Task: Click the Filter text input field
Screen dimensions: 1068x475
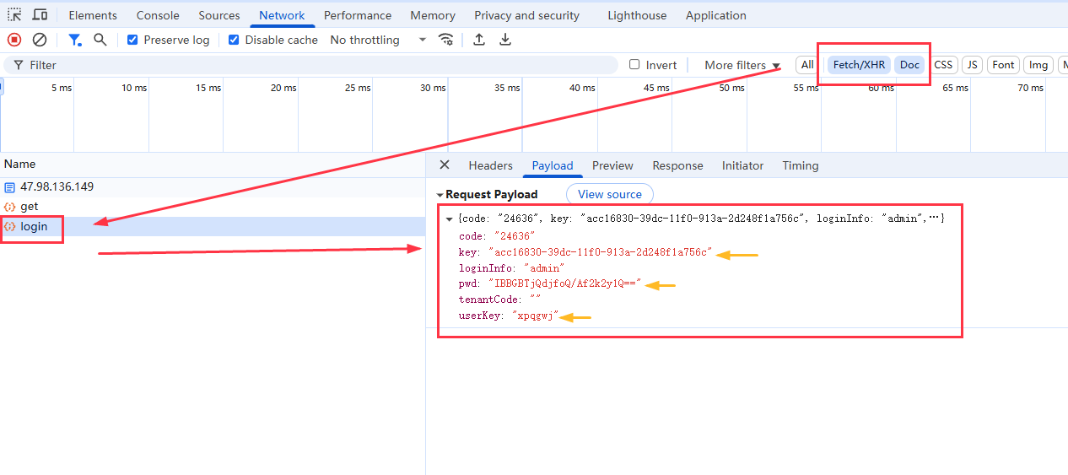Action: [x=321, y=65]
